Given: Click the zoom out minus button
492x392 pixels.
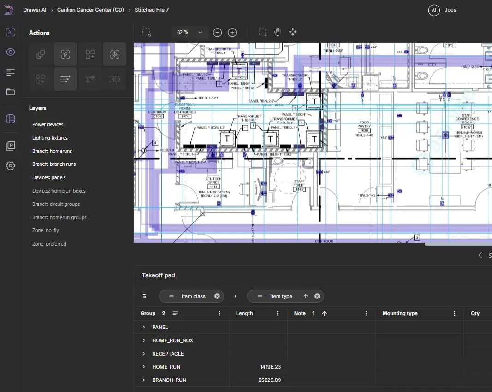Looking at the screenshot, I should [x=218, y=33].
